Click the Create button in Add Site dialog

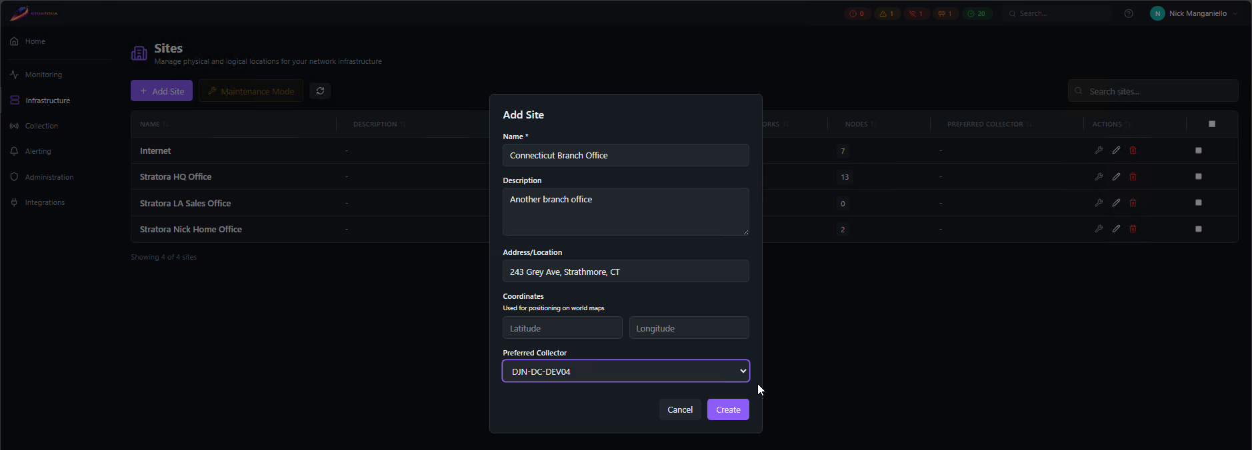[x=728, y=409]
